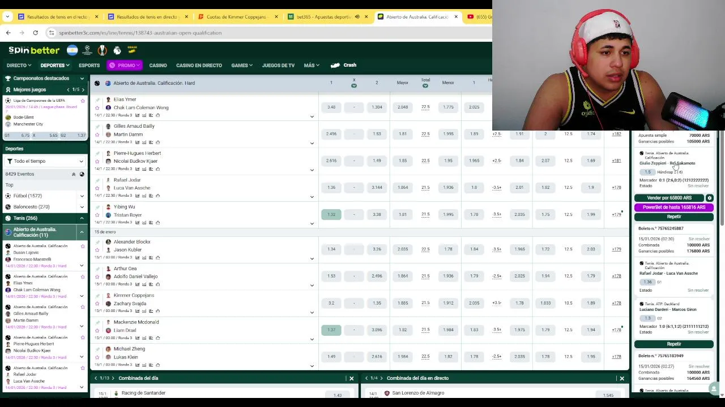Collapse all events with double-chevron icon
This screenshot has height=407, width=725.
click(x=73, y=174)
